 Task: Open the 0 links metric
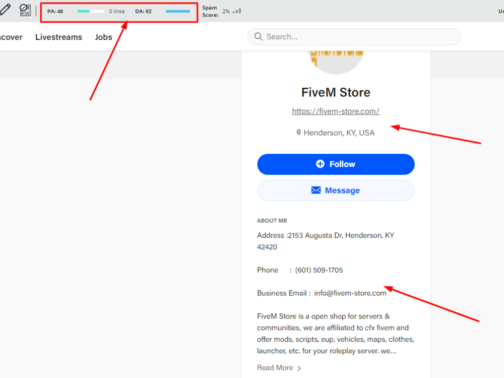pyautogui.click(x=117, y=11)
